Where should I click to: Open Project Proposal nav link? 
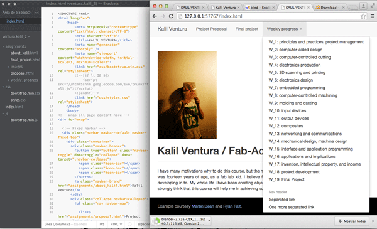(211, 29)
